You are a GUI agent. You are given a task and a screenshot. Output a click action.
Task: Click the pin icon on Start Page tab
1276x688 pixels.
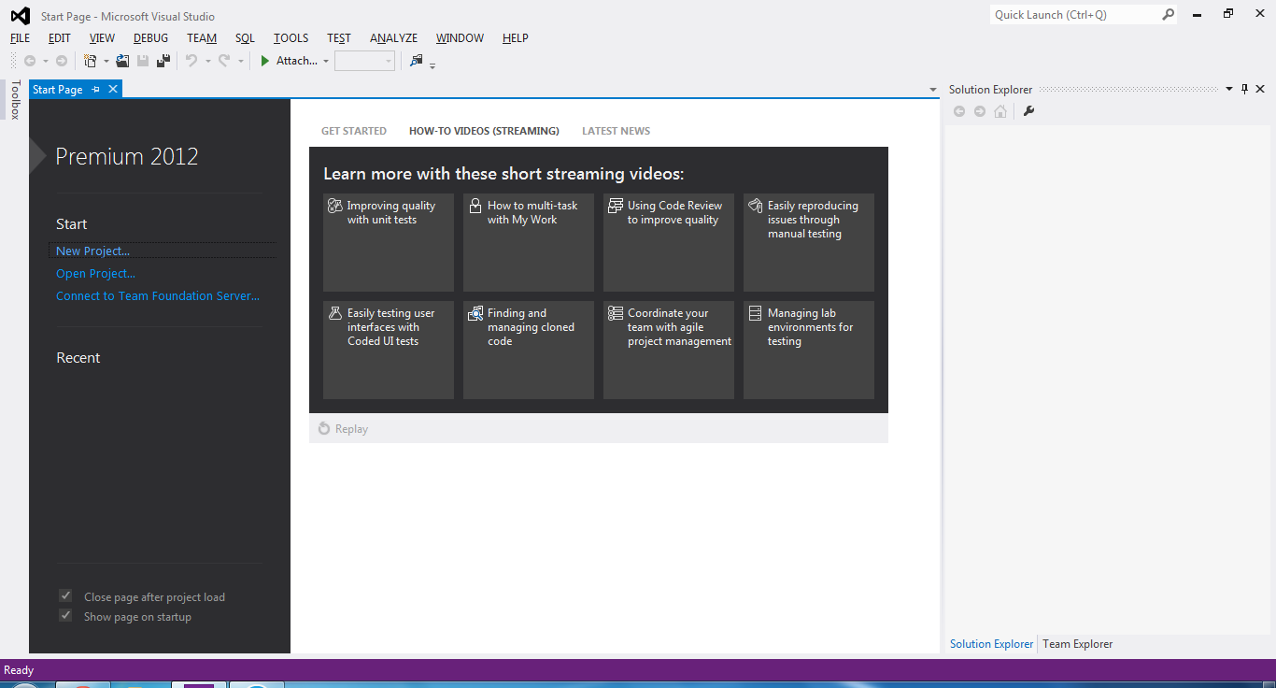[95, 90]
